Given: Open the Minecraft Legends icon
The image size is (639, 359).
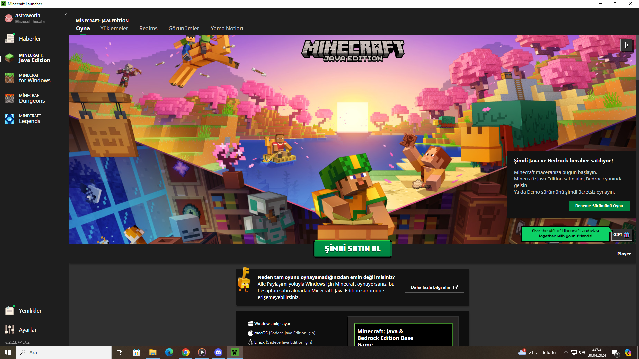Looking at the screenshot, I should [10, 119].
